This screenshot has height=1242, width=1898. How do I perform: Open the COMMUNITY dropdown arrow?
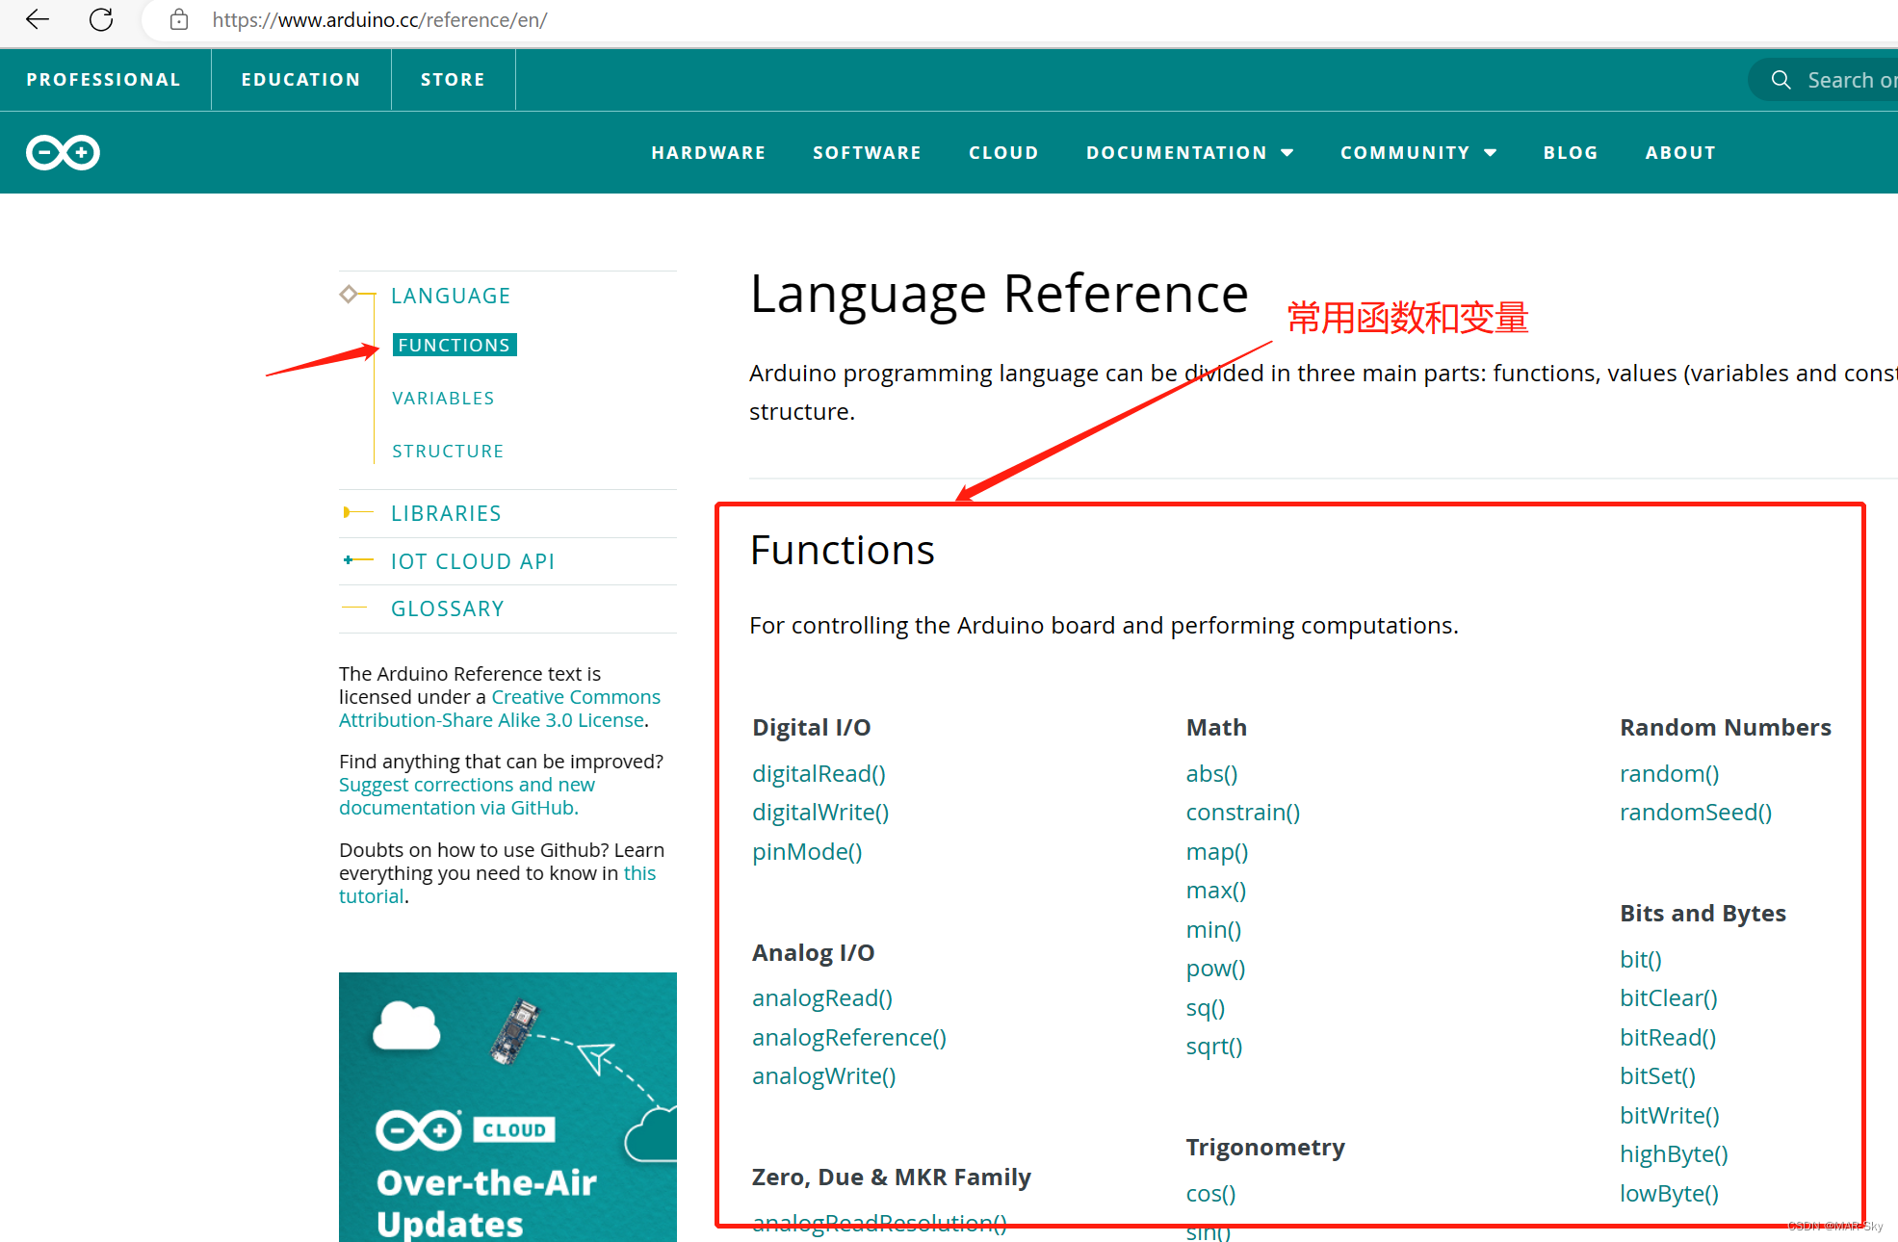click(1490, 153)
